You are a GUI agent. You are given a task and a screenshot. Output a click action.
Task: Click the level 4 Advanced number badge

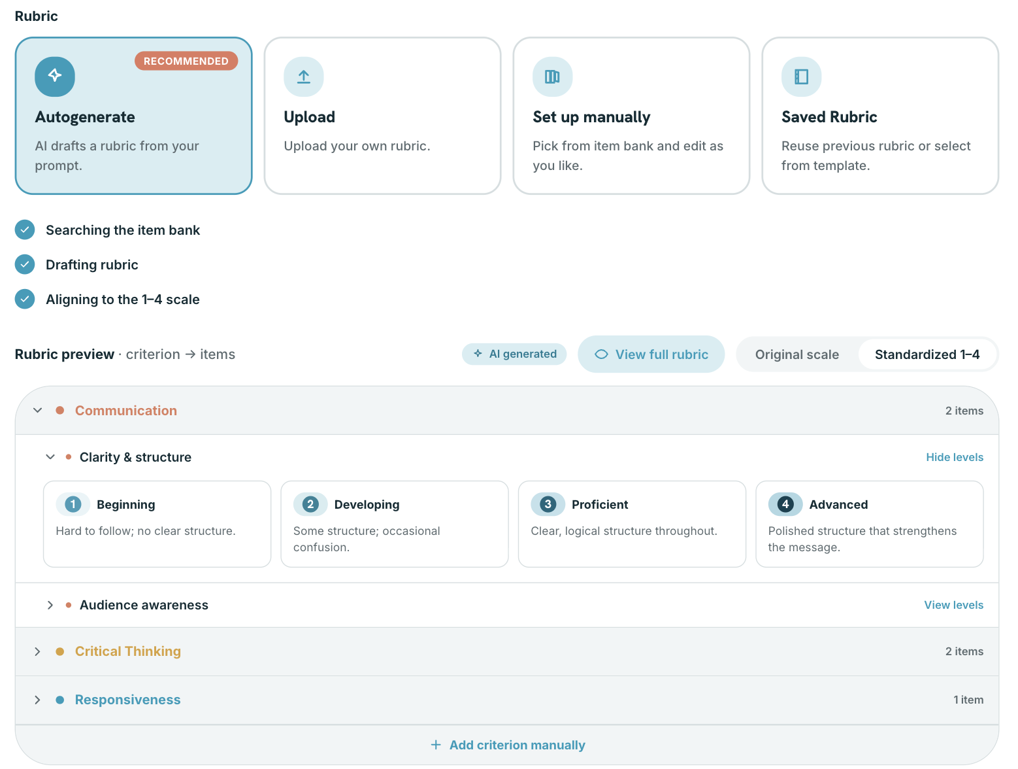click(785, 504)
